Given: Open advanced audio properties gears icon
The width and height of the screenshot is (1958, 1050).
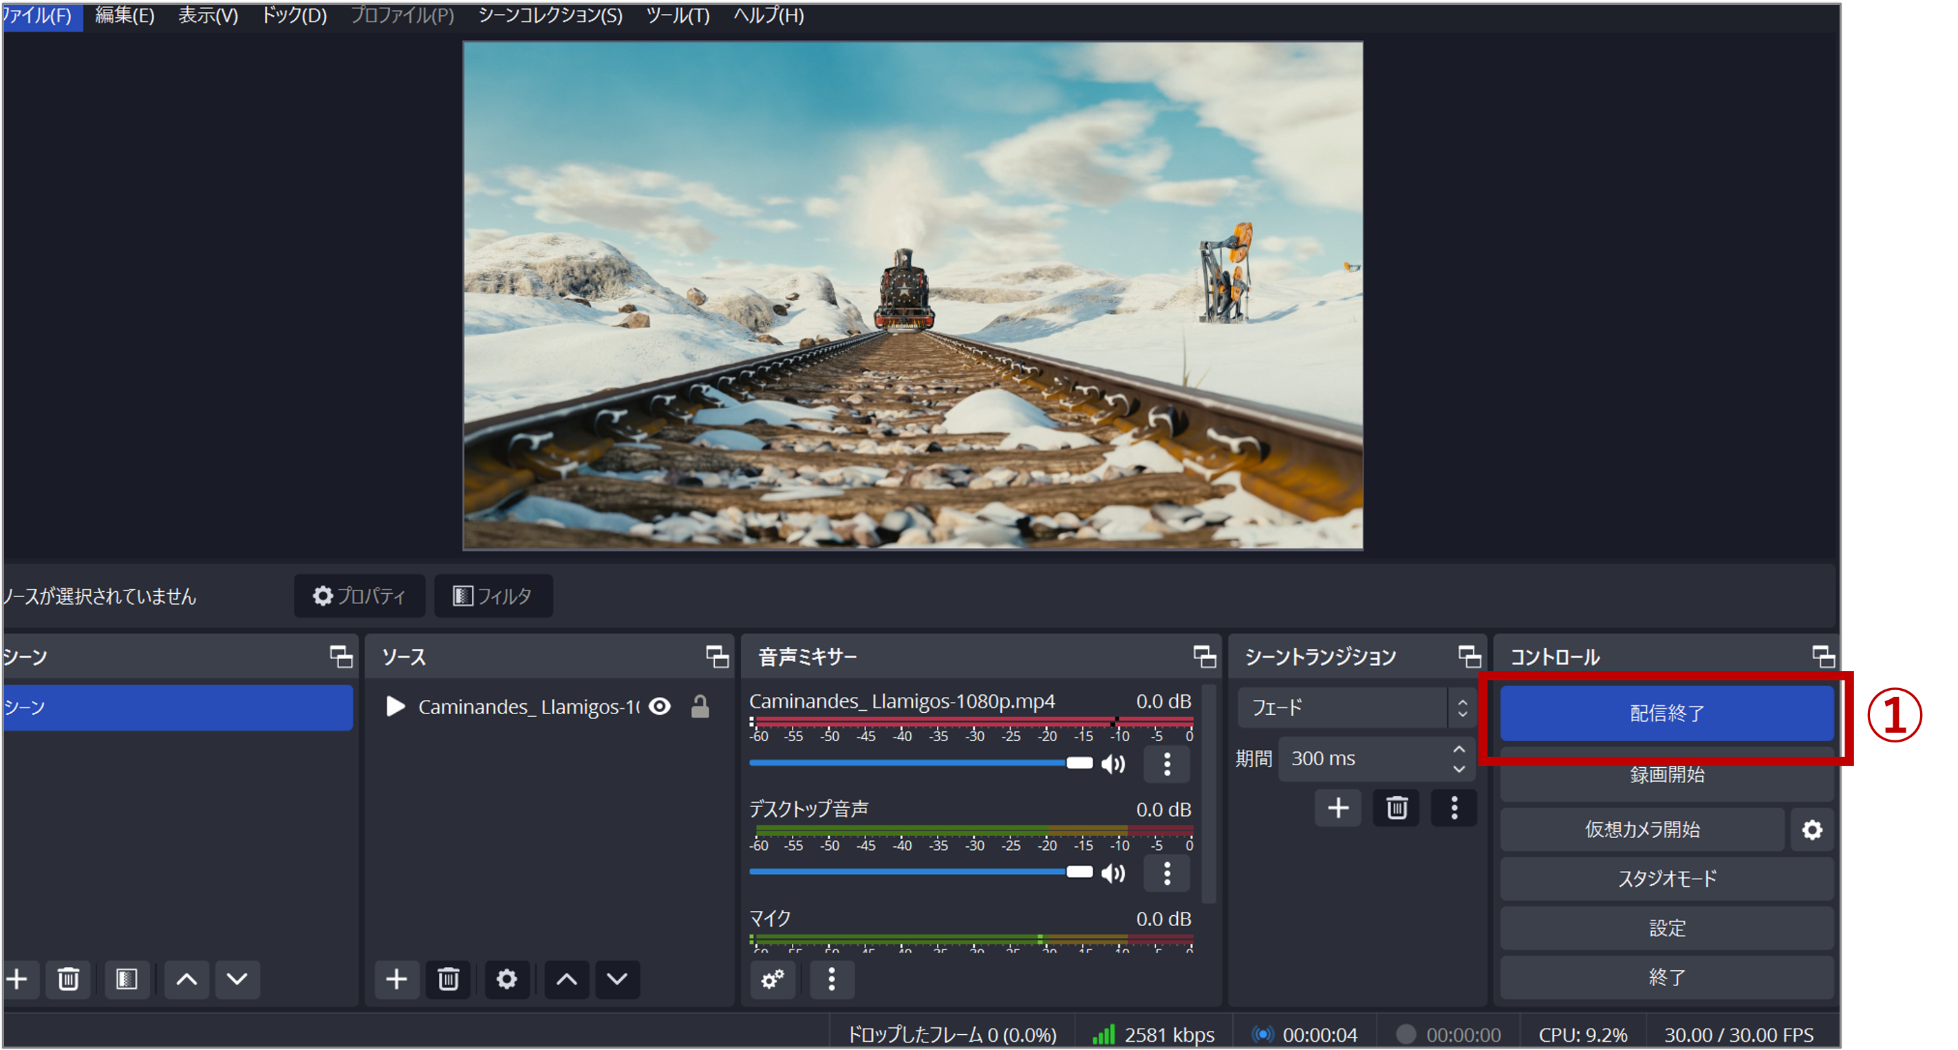Looking at the screenshot, I should (x=773, y=978).
